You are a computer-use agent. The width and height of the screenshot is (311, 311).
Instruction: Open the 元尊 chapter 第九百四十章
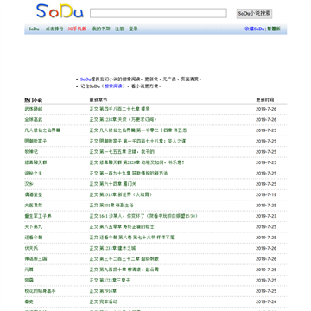tap(124, 270)
